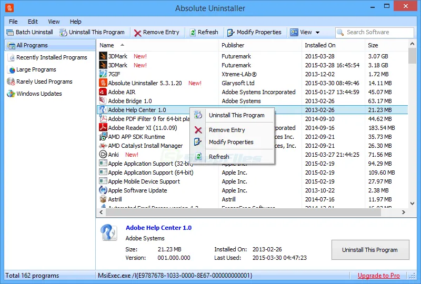Image resolution: width=421 pixels, height=284 pixels.
Task: Click the Adobe Bridge 1.0 icon
Action: coord(103,100)
